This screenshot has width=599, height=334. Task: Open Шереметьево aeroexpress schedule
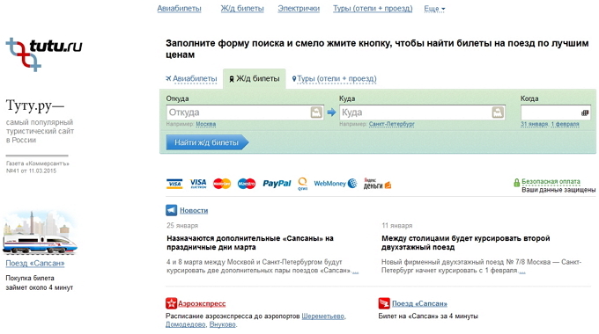coord(323,316)
